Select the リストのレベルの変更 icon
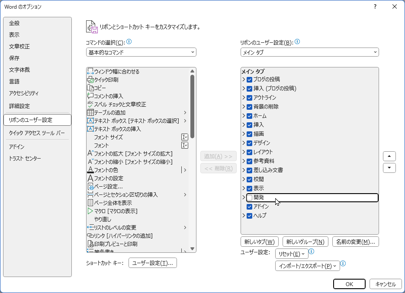 coord(90,227)
